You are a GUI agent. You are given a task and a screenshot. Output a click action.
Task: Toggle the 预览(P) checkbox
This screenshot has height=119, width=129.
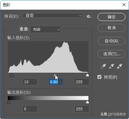click(99, 77)
